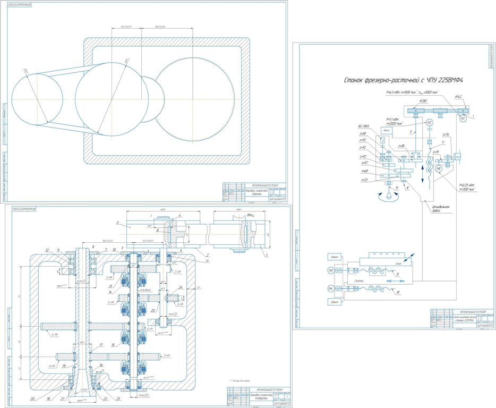Click the M5 motor circle
Viewport: 496px width, 408px height.
438,169
